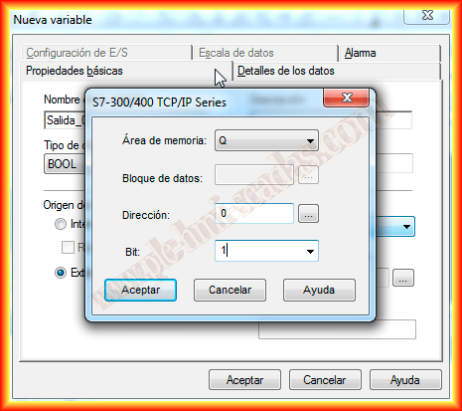The image size is (462, 411).
Task: Close the S7-300/400 TCP/IP Series dialog
Action: click(x=346, y=98)
